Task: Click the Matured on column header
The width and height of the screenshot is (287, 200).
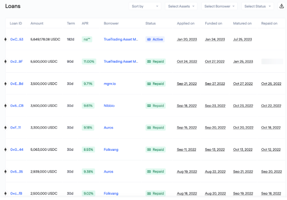Action: click(242, 23)
